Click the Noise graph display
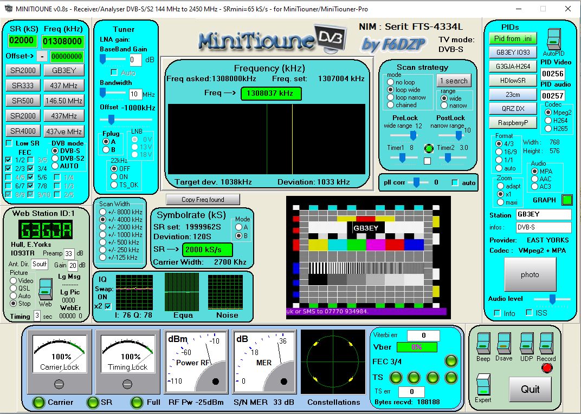581x414 pixels. [225, 292]
